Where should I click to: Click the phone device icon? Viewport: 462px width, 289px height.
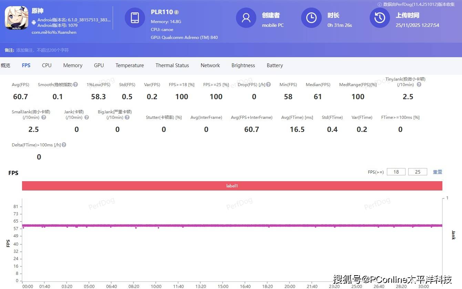click(x=135, y=18)
